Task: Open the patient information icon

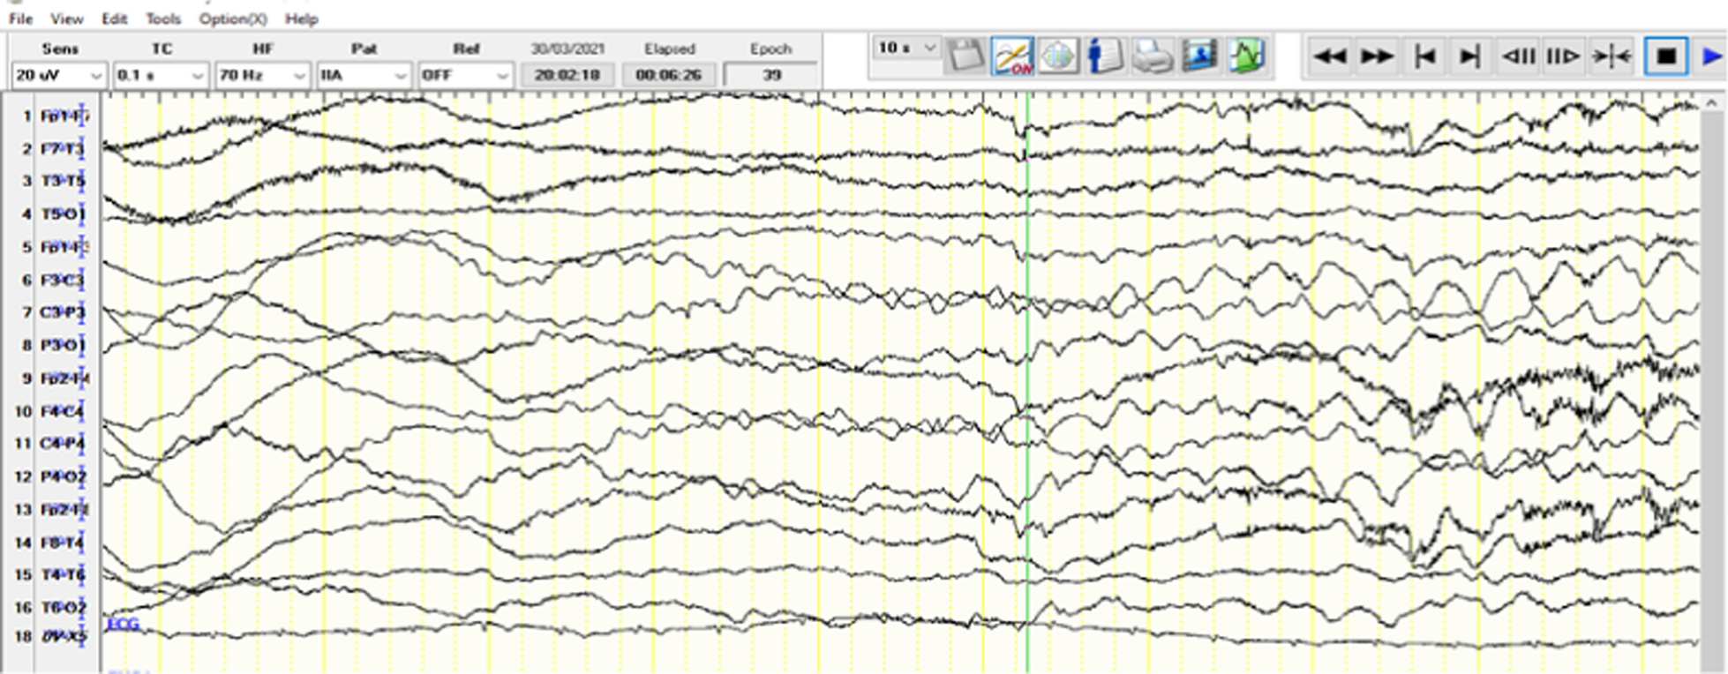Action: point(1103,56)
